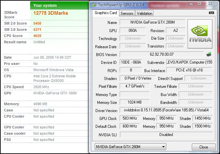Click the Device ID field 10DE - 060A

tap(131, 62)
